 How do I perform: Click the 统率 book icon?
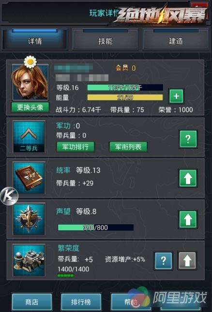[x=29, y=178]
